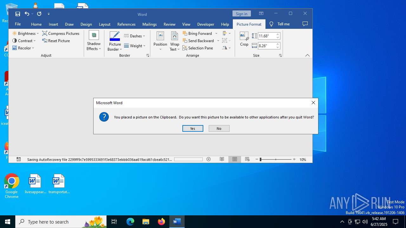Click Reset Picture
This screenshot has height=228, width=406.
pyautogui.click(x=56, y=41)
